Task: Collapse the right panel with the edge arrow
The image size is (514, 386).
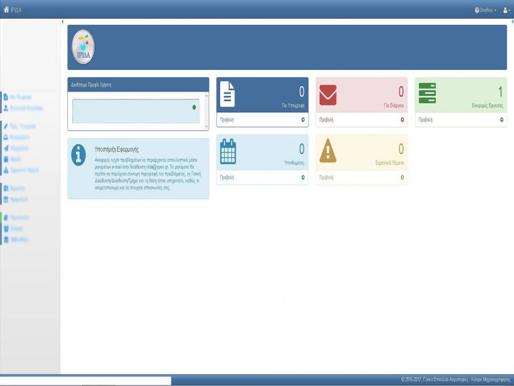Action: (x=512, y=22)
